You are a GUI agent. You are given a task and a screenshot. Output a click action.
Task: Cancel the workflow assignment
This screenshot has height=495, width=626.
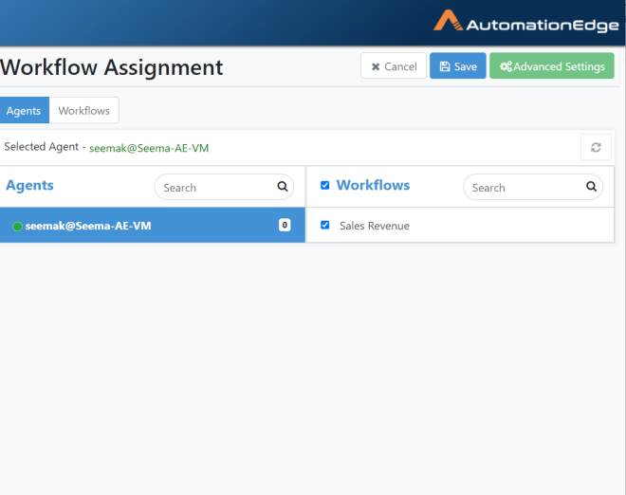[394, 65]
